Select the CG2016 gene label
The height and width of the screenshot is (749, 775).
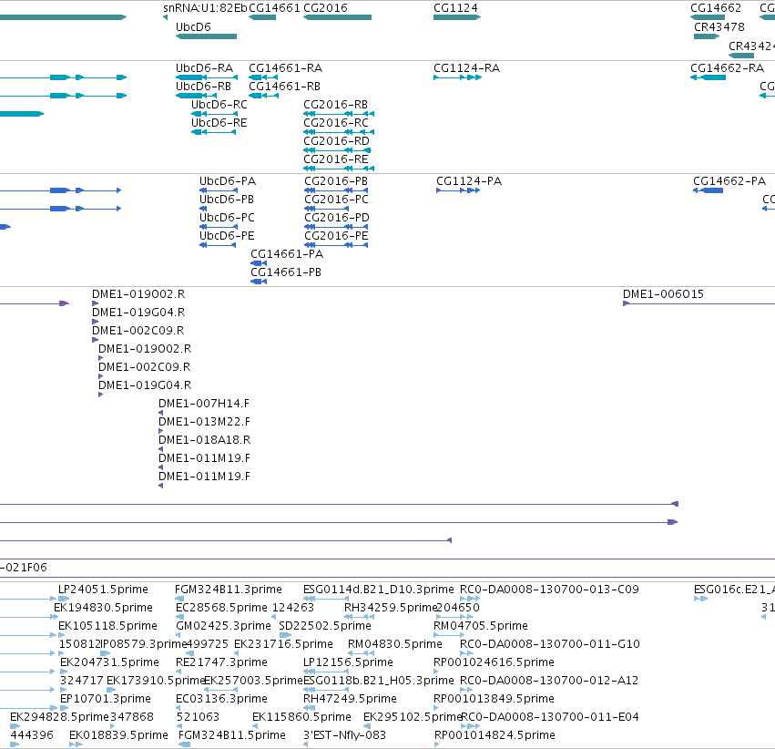(325, 8)
